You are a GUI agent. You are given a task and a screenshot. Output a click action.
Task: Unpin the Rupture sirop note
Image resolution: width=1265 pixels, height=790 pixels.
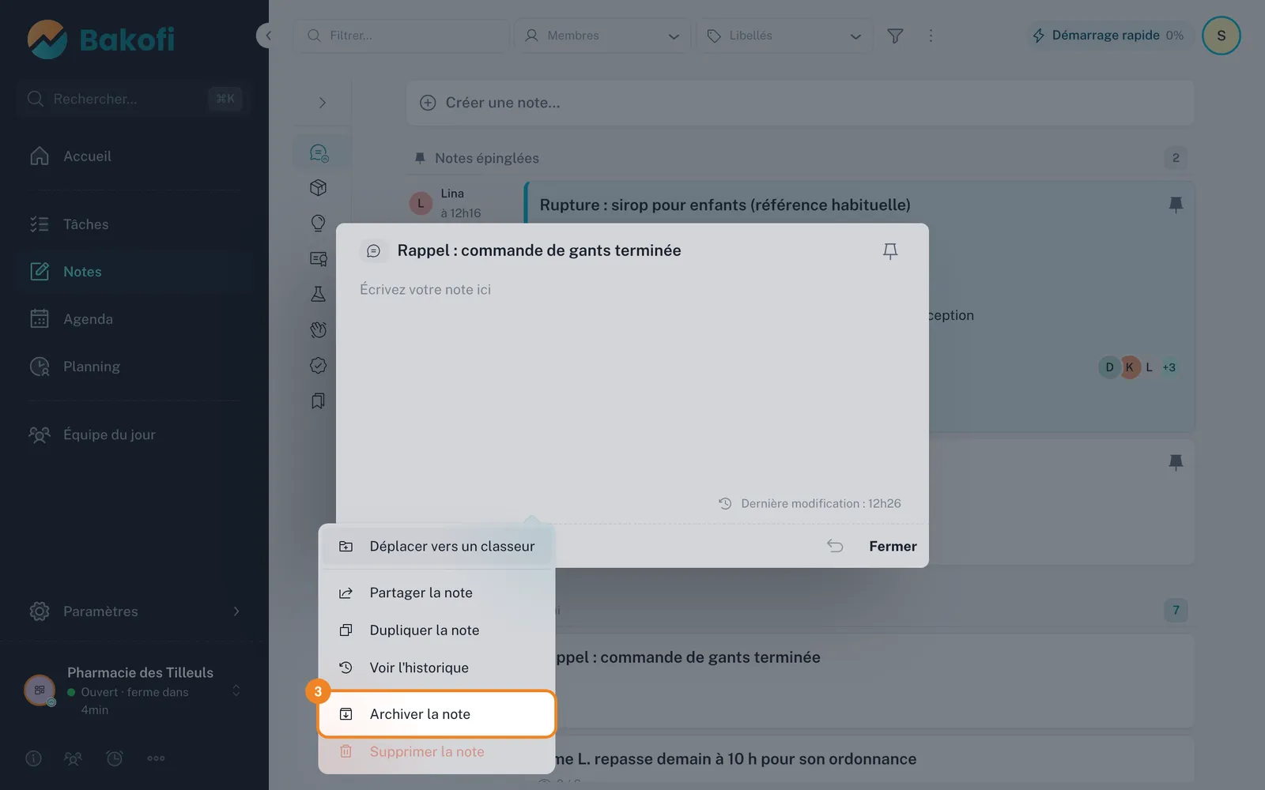1176,205
